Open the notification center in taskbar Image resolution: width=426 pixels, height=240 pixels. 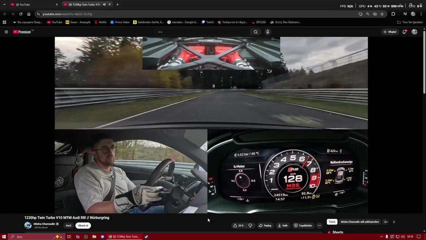[419, 237]
